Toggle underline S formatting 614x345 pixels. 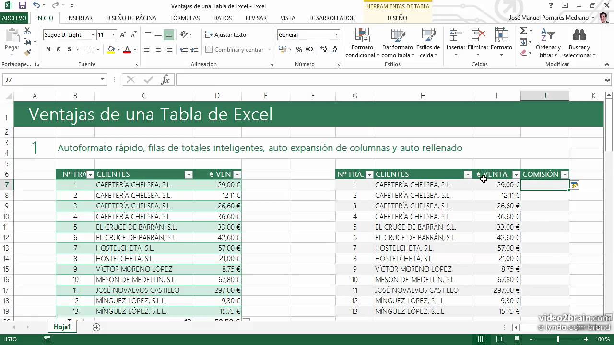click(70, 49)
